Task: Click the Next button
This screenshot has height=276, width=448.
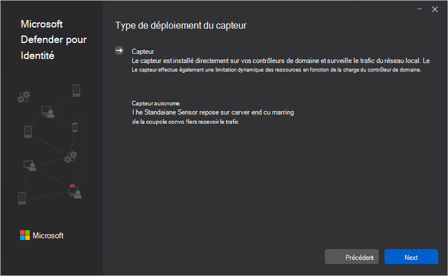Action: click(x=411, y=257)
